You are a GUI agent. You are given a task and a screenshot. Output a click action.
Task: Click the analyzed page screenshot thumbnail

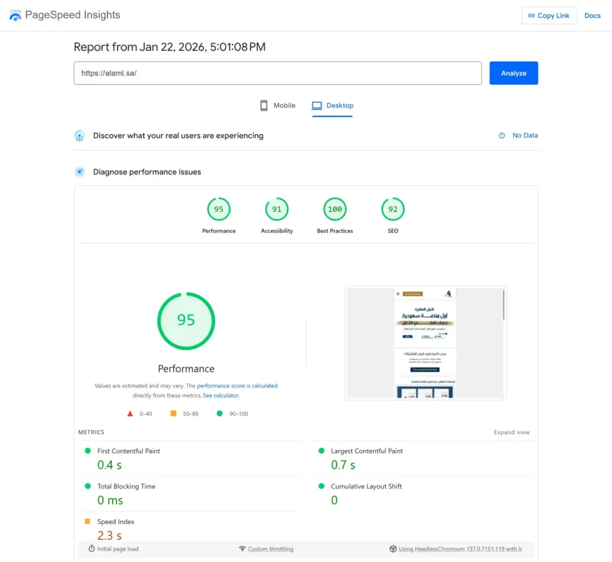tap(425, 342)
